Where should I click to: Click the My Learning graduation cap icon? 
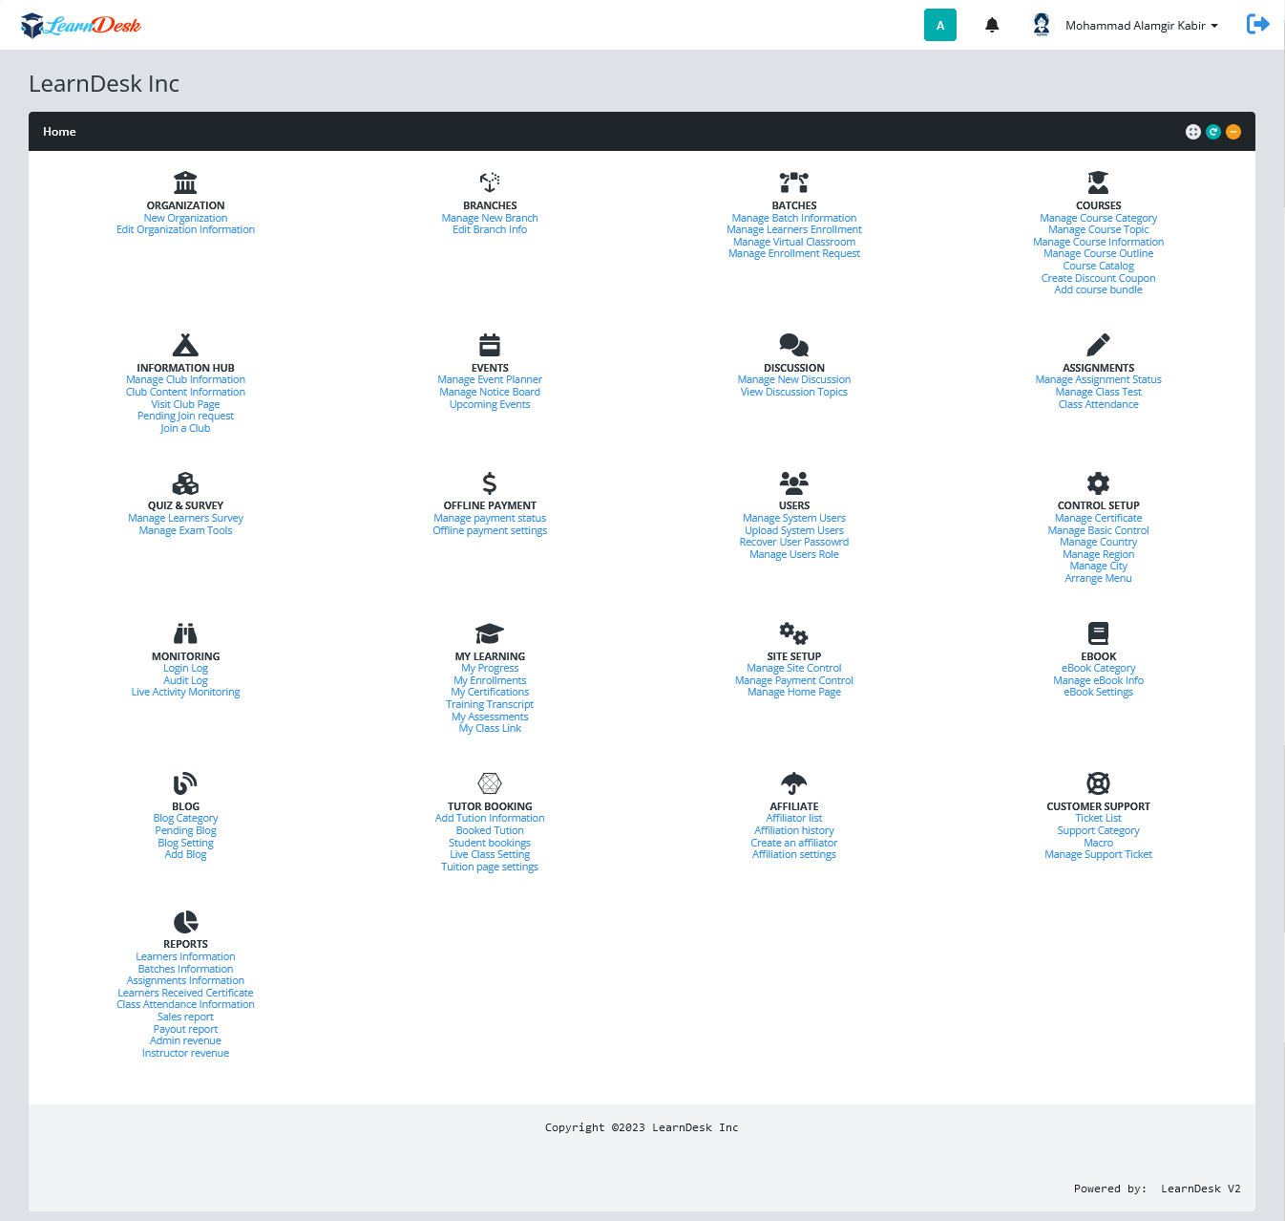pyautogui.click(x=490, y=633)
